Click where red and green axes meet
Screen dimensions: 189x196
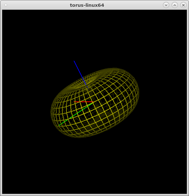pos(93,102)
